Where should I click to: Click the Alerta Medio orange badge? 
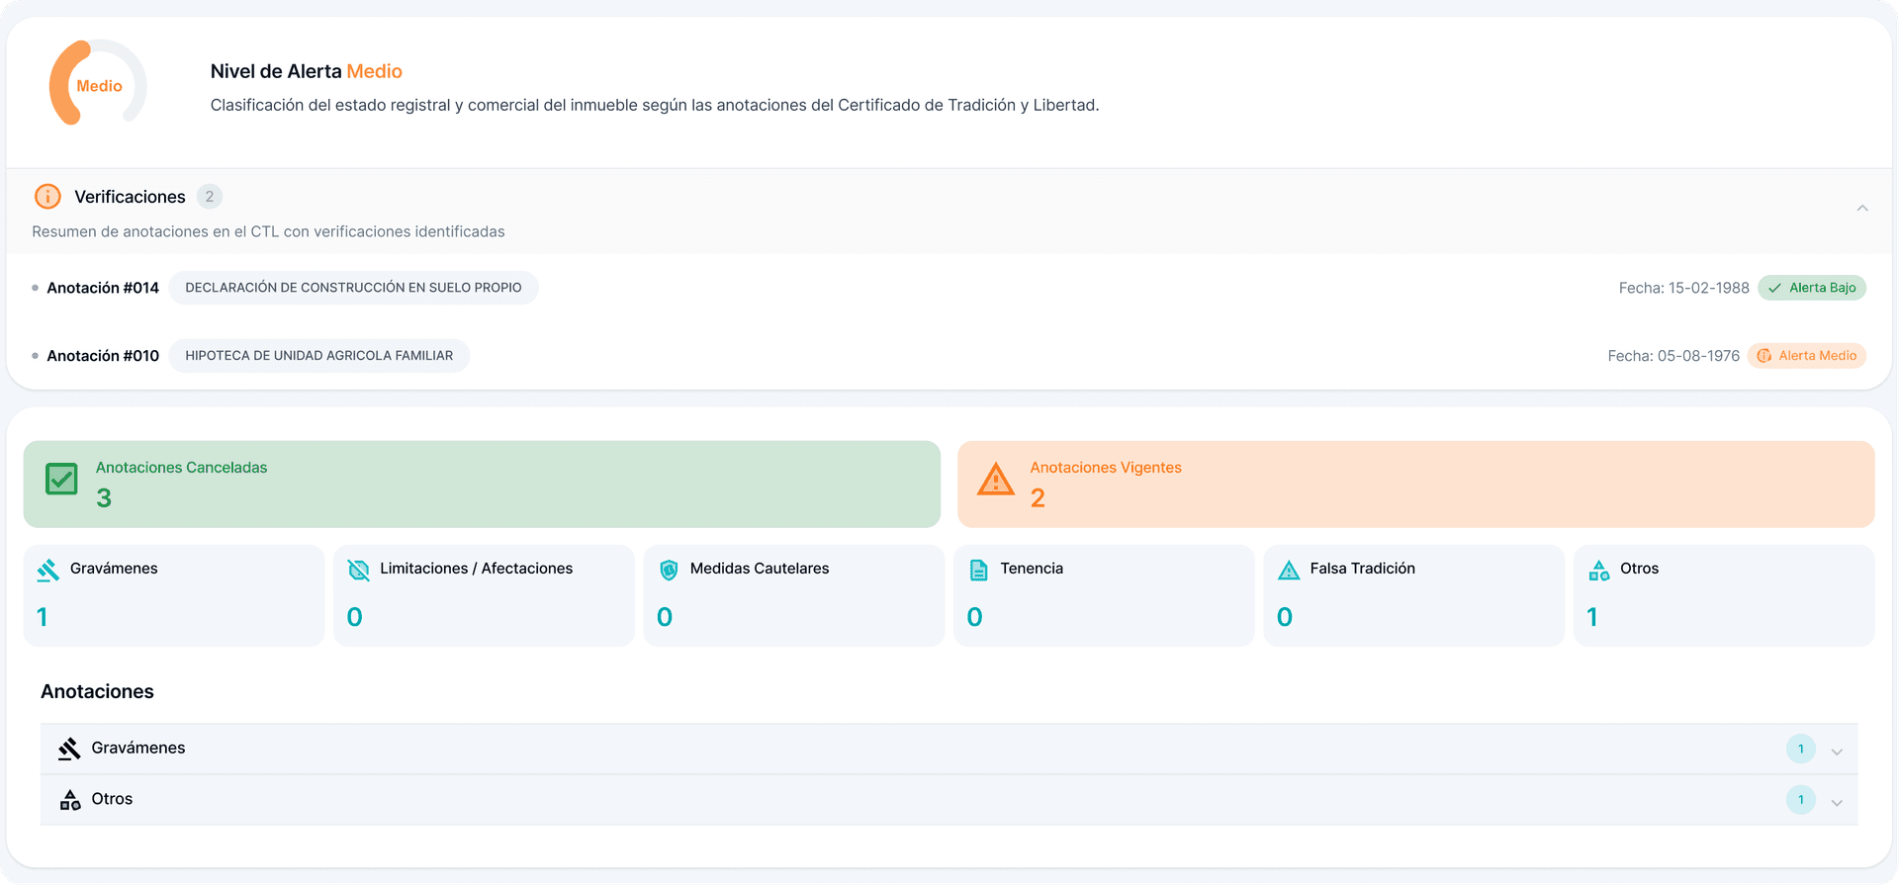(x=1807, y=356)
